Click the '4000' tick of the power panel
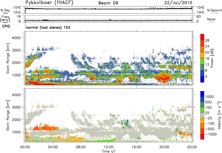The width and height of the screenshot is (222, 153). click(x=16, y=38)
